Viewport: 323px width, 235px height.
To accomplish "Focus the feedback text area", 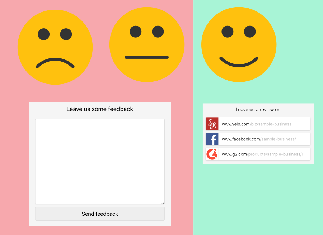I will click(100, 161).
